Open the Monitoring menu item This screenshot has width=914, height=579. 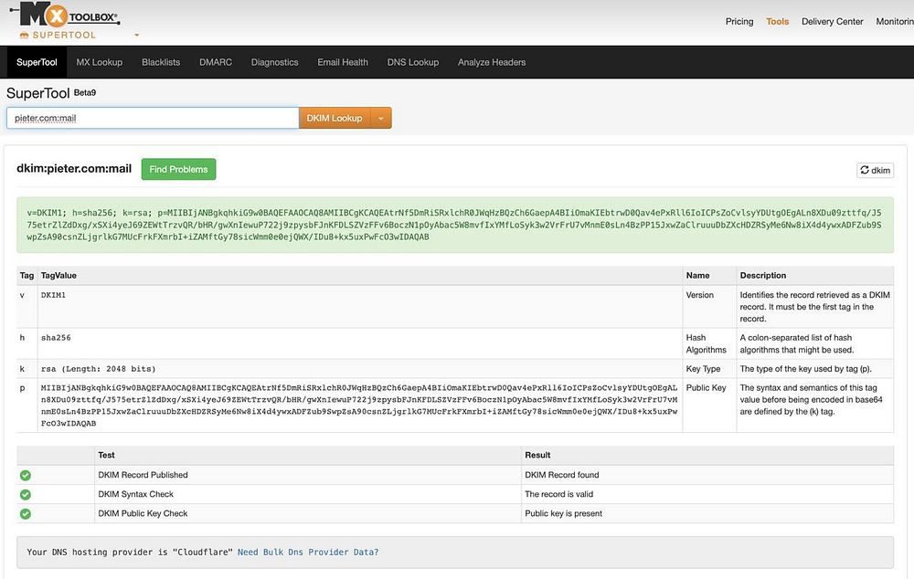point(895,22)
